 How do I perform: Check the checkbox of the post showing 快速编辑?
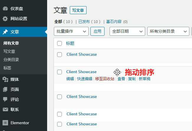(x=59, y=72)
